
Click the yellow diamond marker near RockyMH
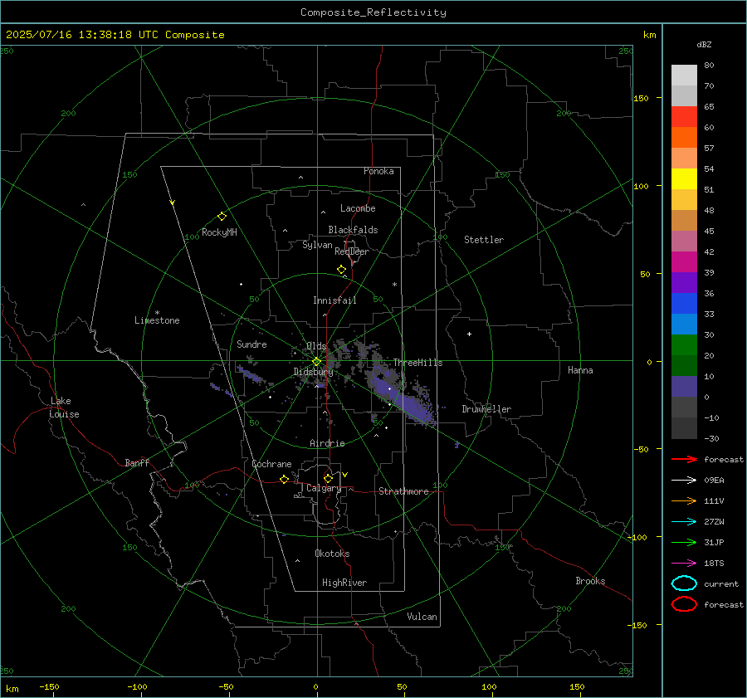tap(222, 217)
